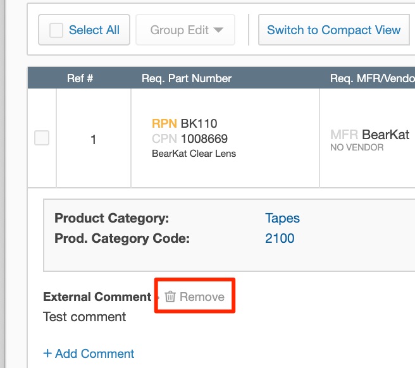415x368 pixels.
Task: Click the trash icon beside Remove
Action: (x=170, y=297)
